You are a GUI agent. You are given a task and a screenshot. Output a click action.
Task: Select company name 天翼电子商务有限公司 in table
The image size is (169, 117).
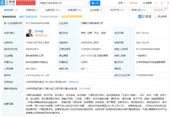pos(92,23)
